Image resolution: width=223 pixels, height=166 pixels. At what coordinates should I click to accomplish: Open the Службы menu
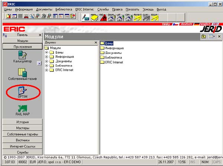coord(103,10)
